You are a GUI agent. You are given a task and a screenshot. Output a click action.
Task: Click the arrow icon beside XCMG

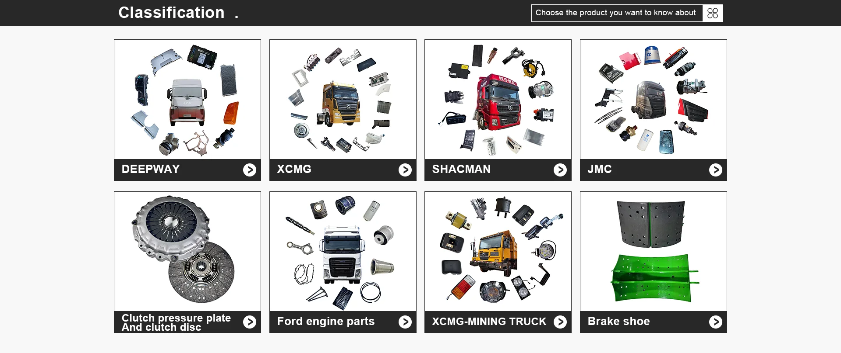[405, 170]
